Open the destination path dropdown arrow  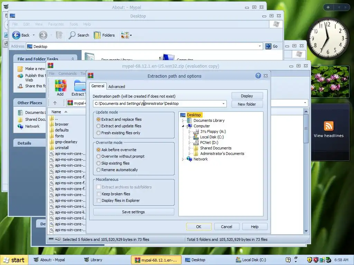tap(223, 104)
